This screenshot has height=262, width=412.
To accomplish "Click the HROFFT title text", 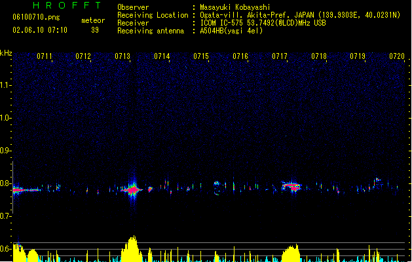I will coord(67,5).
